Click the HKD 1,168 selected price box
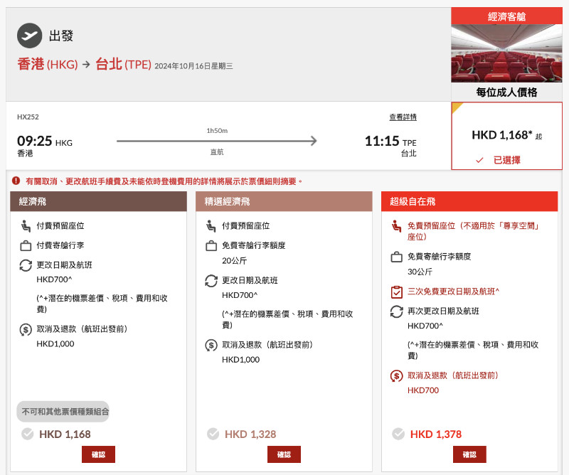Image resolution: width=569 pixels, height=475 pixels. pyautogui.click(x=506, y=136)
